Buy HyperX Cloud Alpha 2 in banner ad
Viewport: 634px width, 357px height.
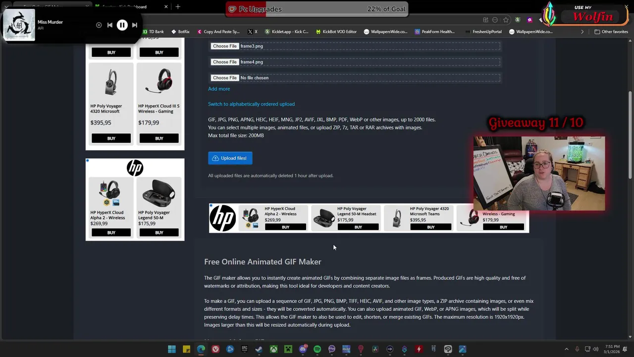tap(285, 227)
